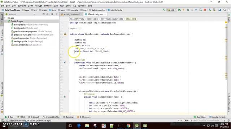Expand the app folder in the project tree

[x=5, y=18]
